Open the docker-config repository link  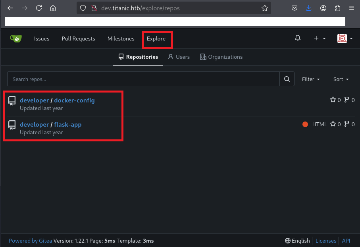click(74, 100)
